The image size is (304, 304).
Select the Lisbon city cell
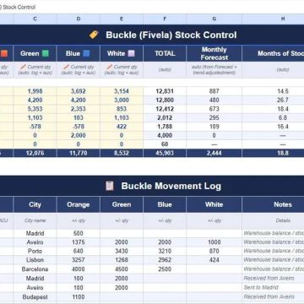(x=35, y=260)
